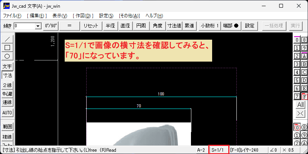This screenshot has height=154, width=308.
Task: Expand the 傾き angle dropdown arrow
Action: tap(37, 26)
